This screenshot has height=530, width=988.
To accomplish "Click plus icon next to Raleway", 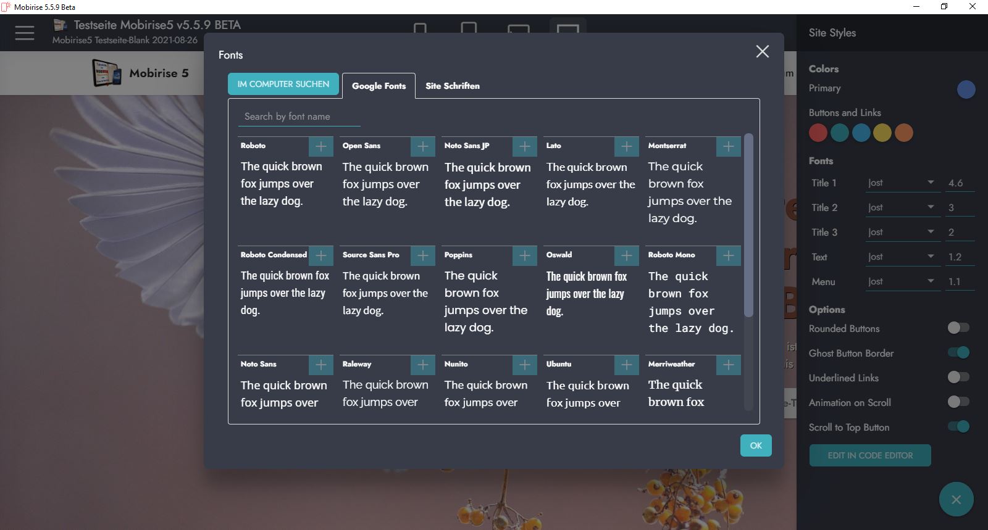I will point(422,365).
